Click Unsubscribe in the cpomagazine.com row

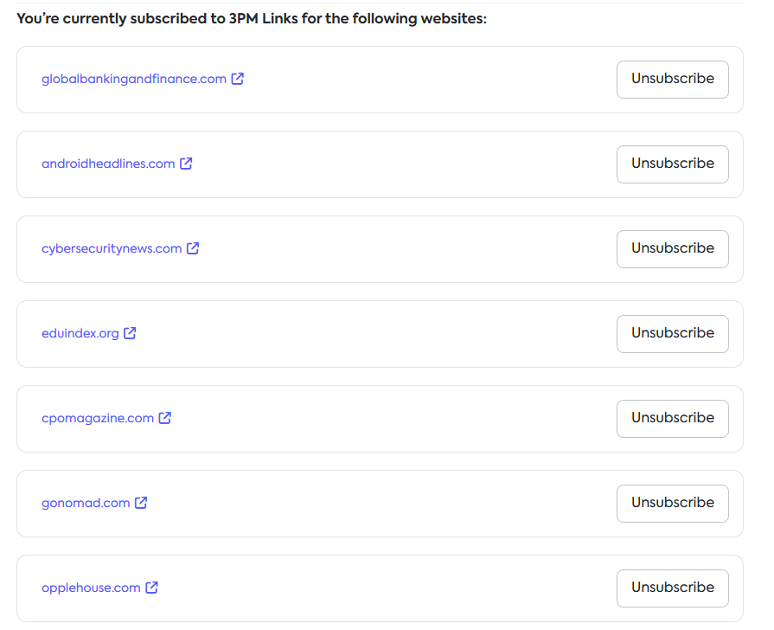[672, 418]
